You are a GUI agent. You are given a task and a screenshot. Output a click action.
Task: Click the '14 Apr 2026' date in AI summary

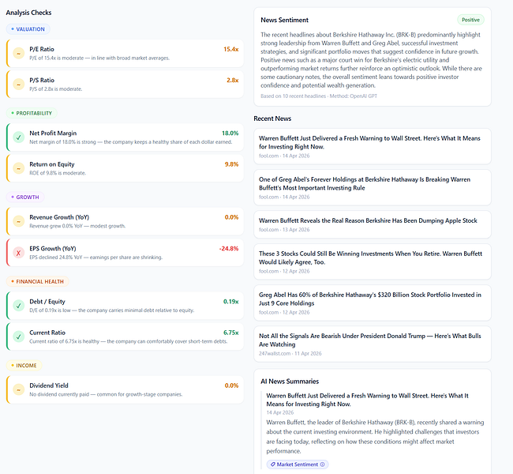click(x=280, y=412)
